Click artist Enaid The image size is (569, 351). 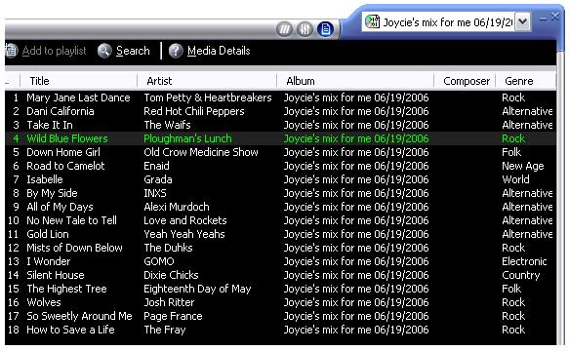pos(156,166)
